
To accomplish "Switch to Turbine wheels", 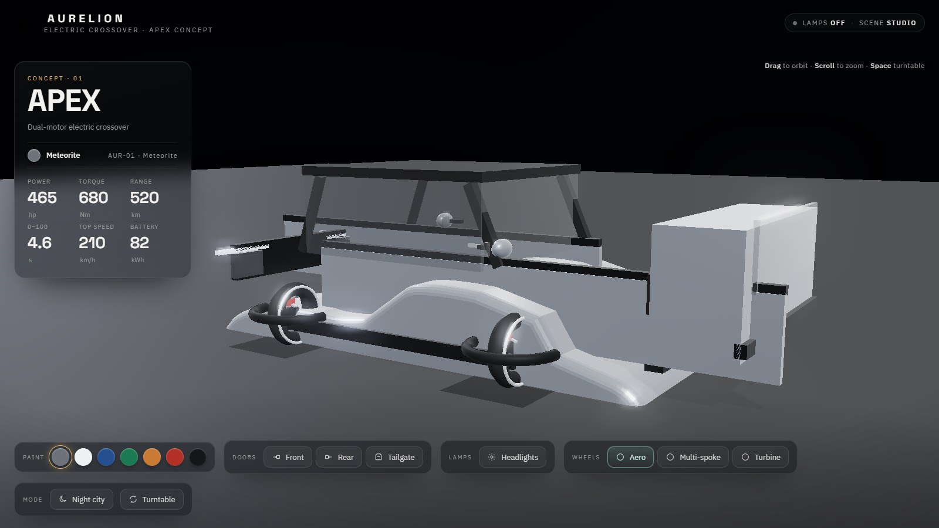I will [761, 457].
